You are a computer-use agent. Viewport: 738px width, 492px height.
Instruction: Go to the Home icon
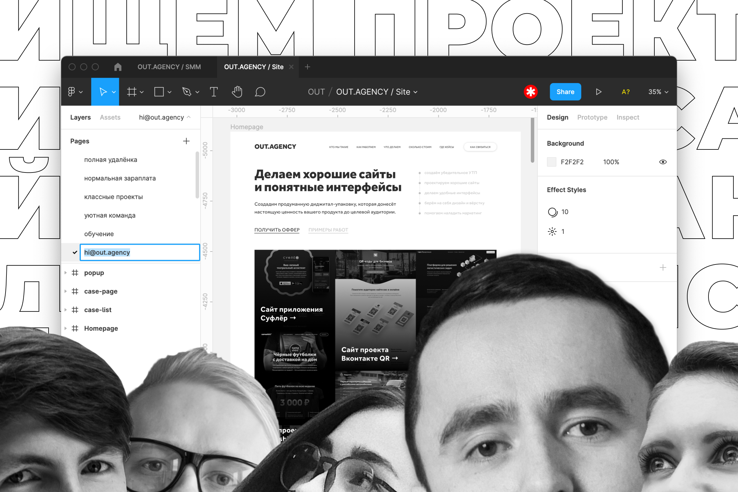118,67
